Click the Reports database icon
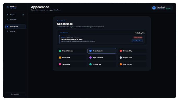The height and width of the screenshot is (101, 180). click(8, 15)
